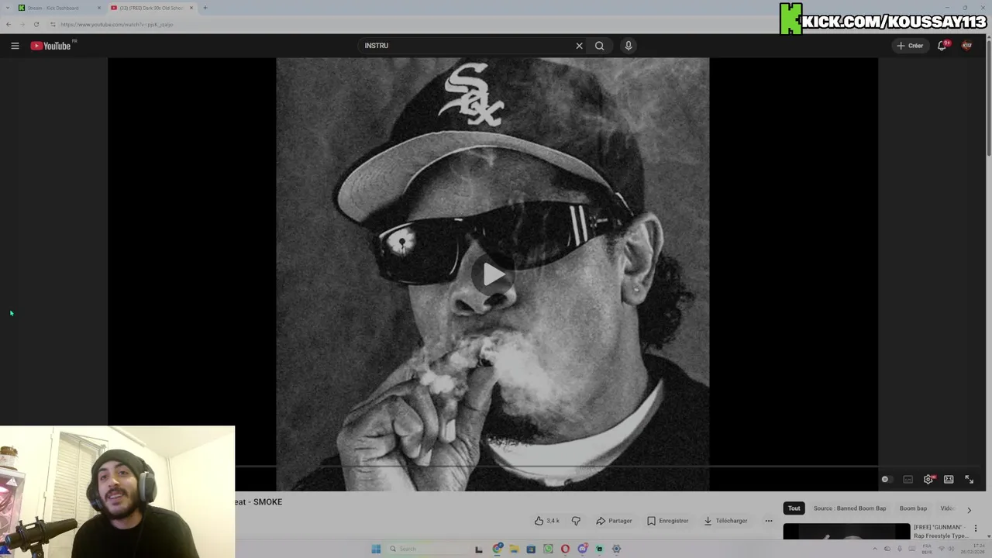Use the page vertical scrollbar

(x=988, y=97)
